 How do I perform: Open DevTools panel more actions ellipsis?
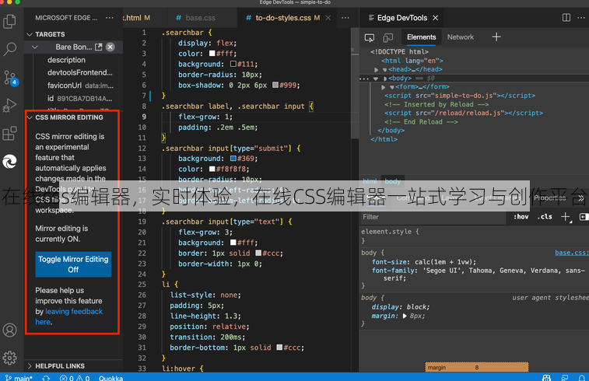[581, 18]
